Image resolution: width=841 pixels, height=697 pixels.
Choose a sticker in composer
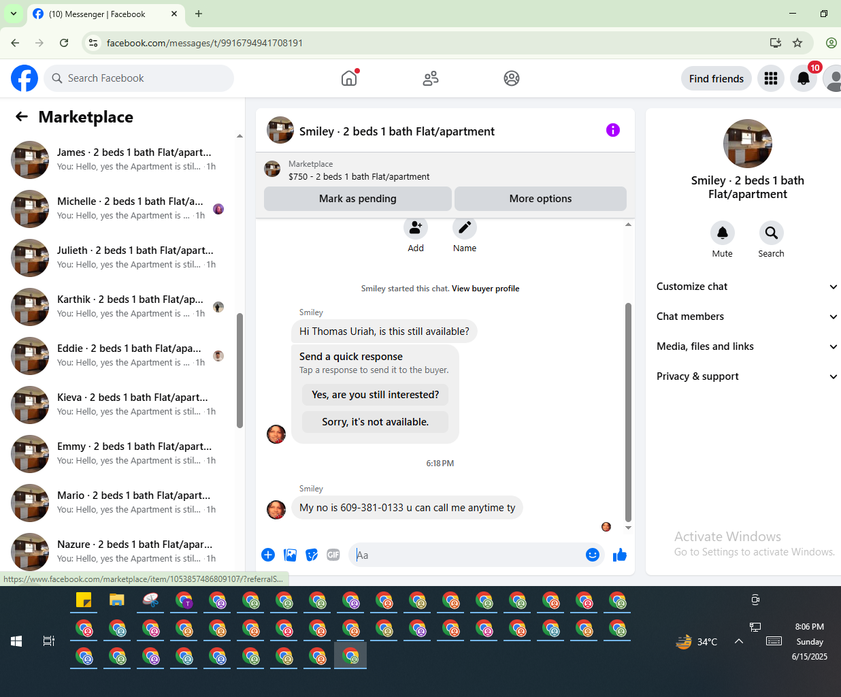click(x=312, y=555)
